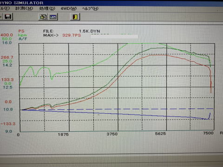Click the 3750 RPM axis label
Viewport: 223px width, 167px height.
coord(112,134)
